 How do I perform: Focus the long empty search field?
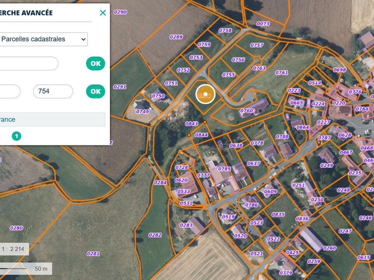tap(29, 63)
